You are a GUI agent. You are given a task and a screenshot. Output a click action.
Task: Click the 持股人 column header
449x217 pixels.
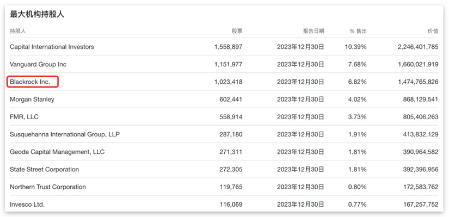tap(18, 31)
